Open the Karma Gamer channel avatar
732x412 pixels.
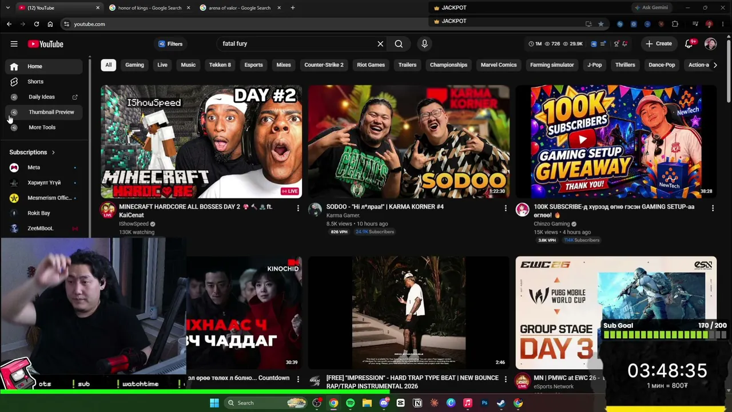tap(315, 209)
